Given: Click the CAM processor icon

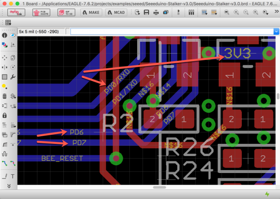Looking at the screenshot, I should 166,12.
